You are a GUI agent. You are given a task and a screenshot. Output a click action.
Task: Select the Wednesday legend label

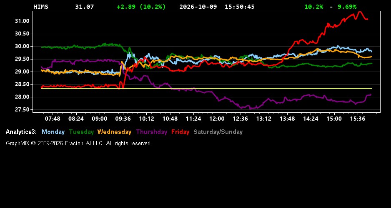(115, 132)
